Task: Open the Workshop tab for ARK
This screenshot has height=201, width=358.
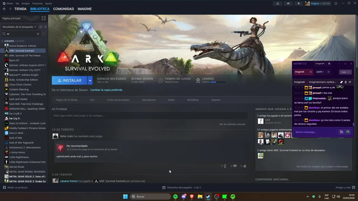Action: click(x=193, y=100)
